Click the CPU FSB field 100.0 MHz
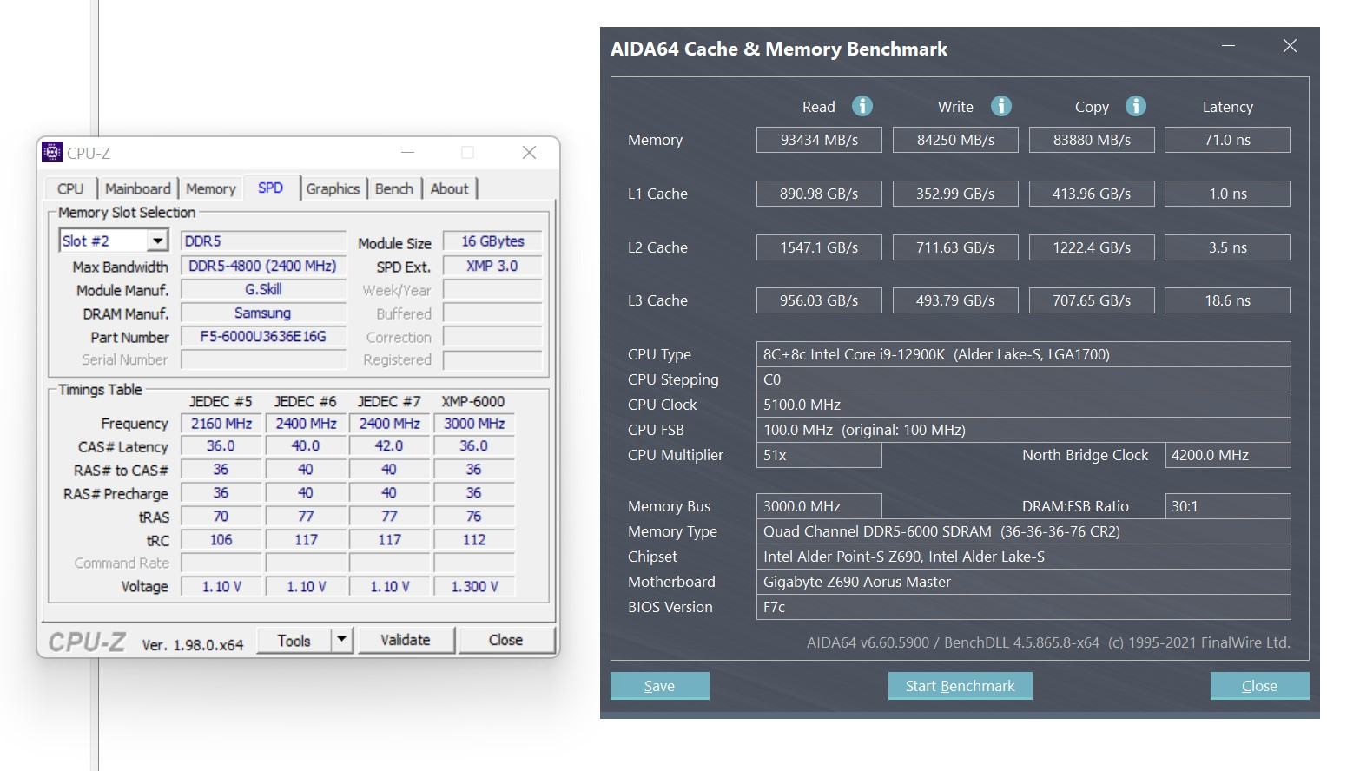 pyautogui.click(x=1023, y=430)
